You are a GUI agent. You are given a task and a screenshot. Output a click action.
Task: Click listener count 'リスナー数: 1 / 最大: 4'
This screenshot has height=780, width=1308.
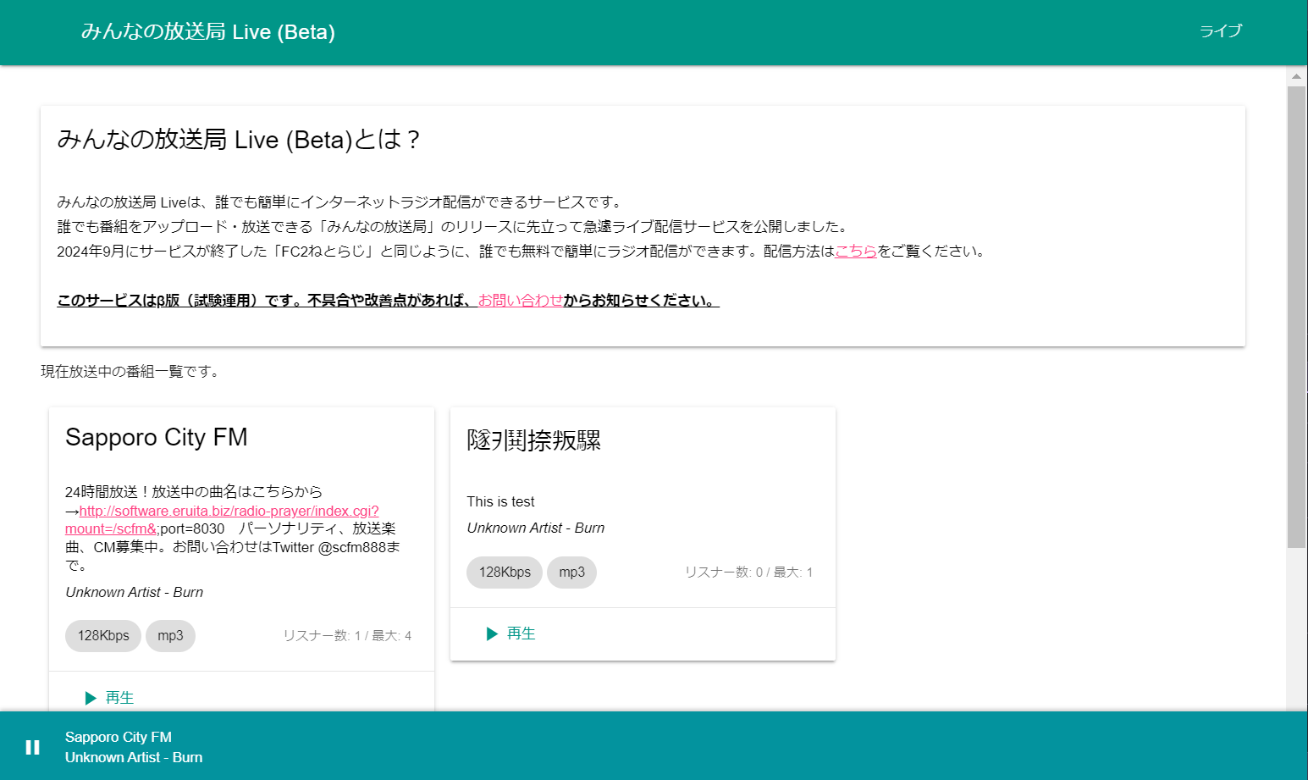[347, 636]
